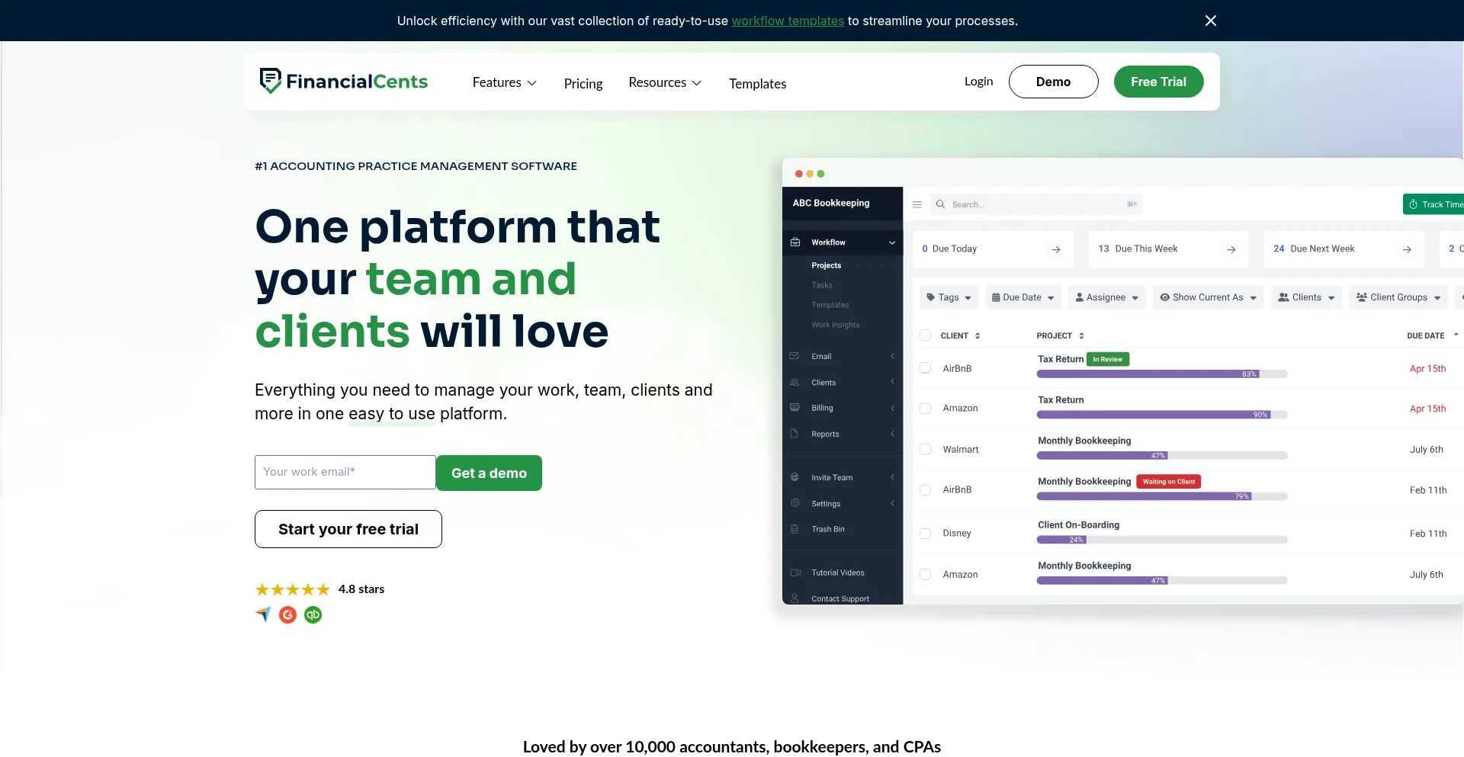Open the Trash Bin
Viewport: 1464px width, 757px height.
[x=827, y=528]
